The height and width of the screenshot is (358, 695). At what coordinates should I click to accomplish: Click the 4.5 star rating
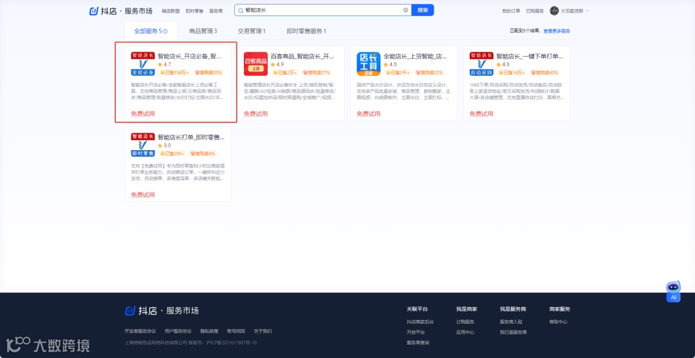391,64
